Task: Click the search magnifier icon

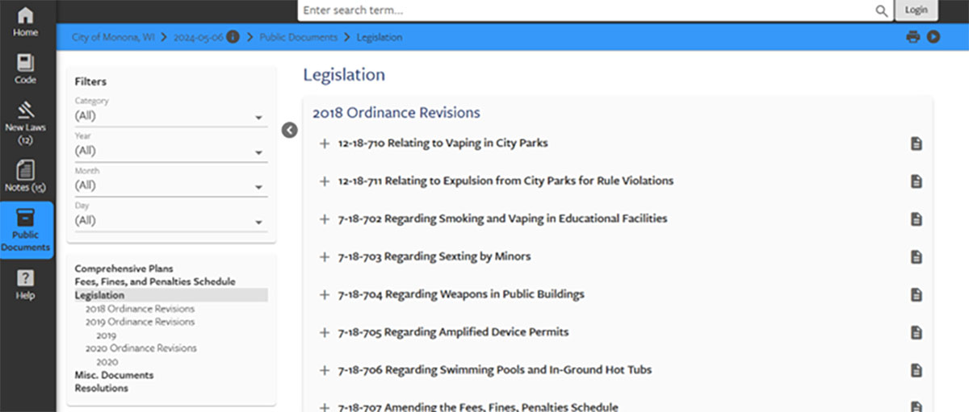Action: click(882, 10)
